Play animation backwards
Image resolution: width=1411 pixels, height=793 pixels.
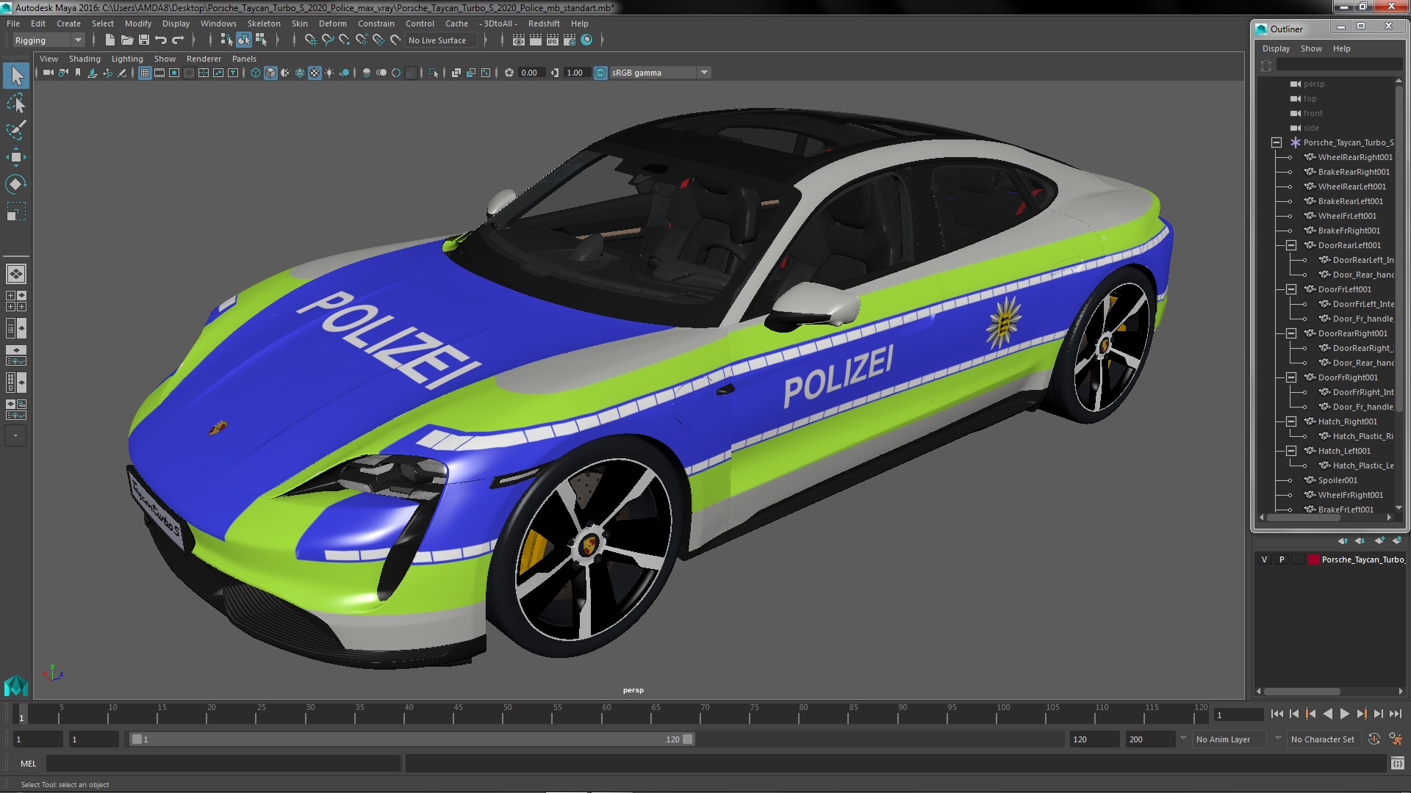click(x=1328, y=714)
